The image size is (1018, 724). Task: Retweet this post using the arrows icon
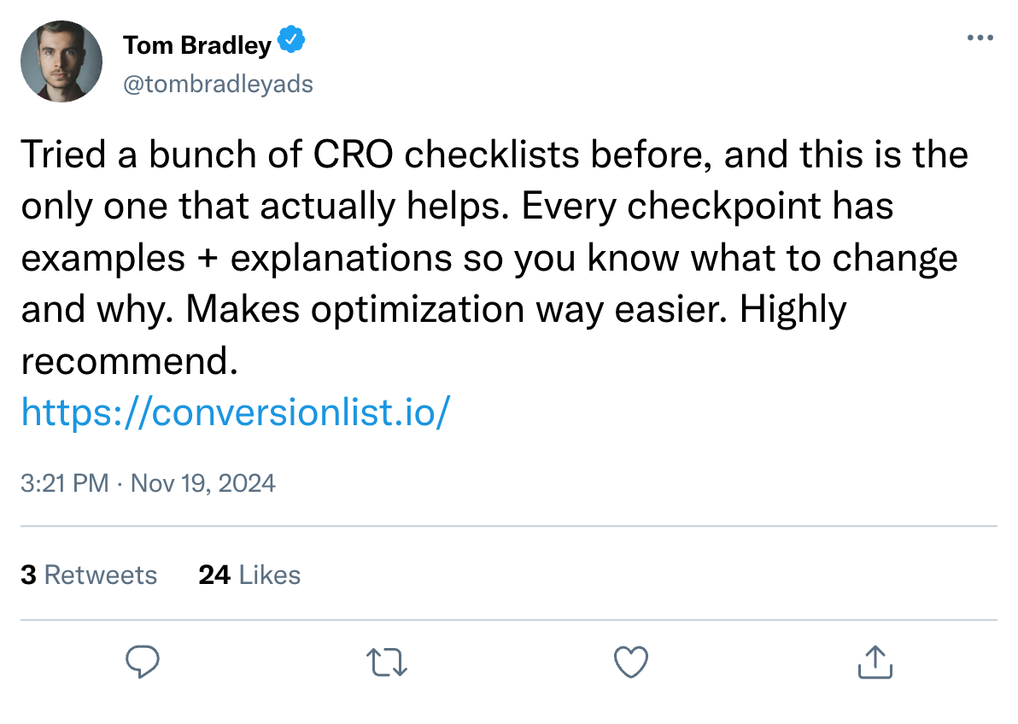coord(386,663)
